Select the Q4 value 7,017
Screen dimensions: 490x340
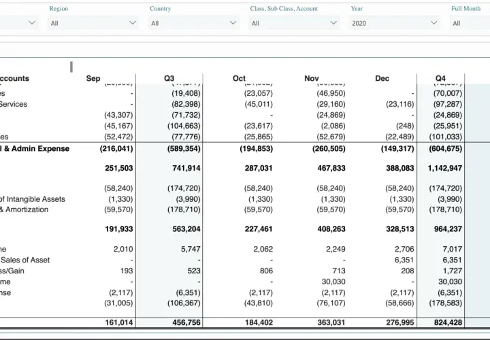453,249
